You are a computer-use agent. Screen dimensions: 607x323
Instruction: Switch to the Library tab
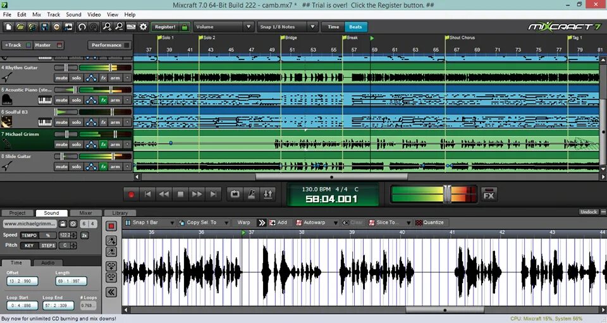120,213
